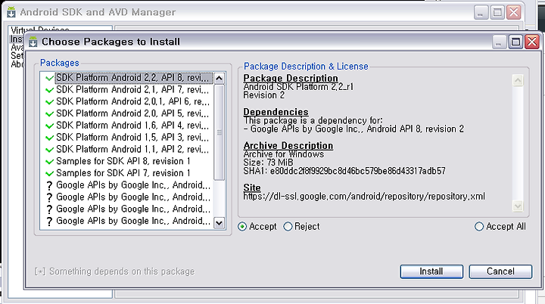Click the question mark on the last Google APIs row
This screenshot has width=545, height=304.
tap(49, 222)
